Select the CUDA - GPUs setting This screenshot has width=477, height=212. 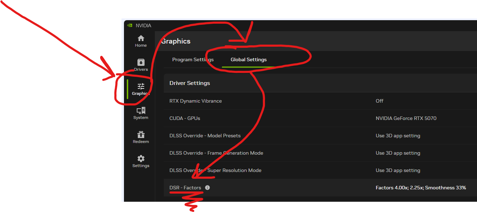[320, 118]
